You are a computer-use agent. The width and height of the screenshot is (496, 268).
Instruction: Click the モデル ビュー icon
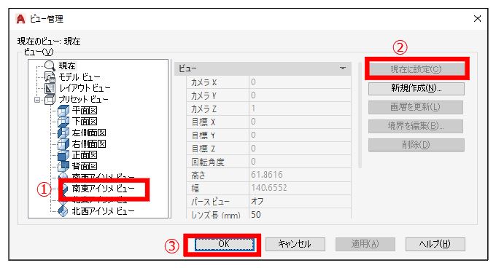coord(50,76)
